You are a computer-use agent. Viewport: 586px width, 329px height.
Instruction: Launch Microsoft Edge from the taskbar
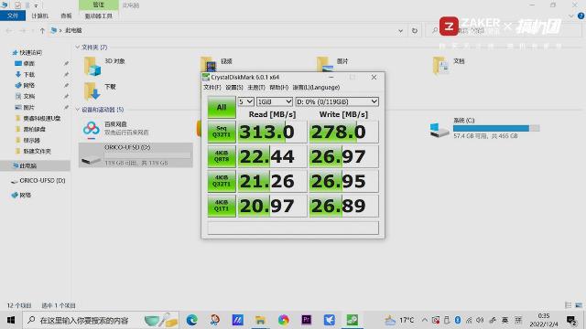pyautogui.click(x=192, y=320)
